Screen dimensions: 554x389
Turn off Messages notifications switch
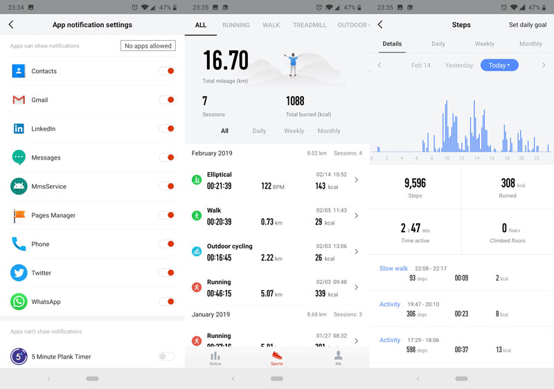click(x=167, y=158)
